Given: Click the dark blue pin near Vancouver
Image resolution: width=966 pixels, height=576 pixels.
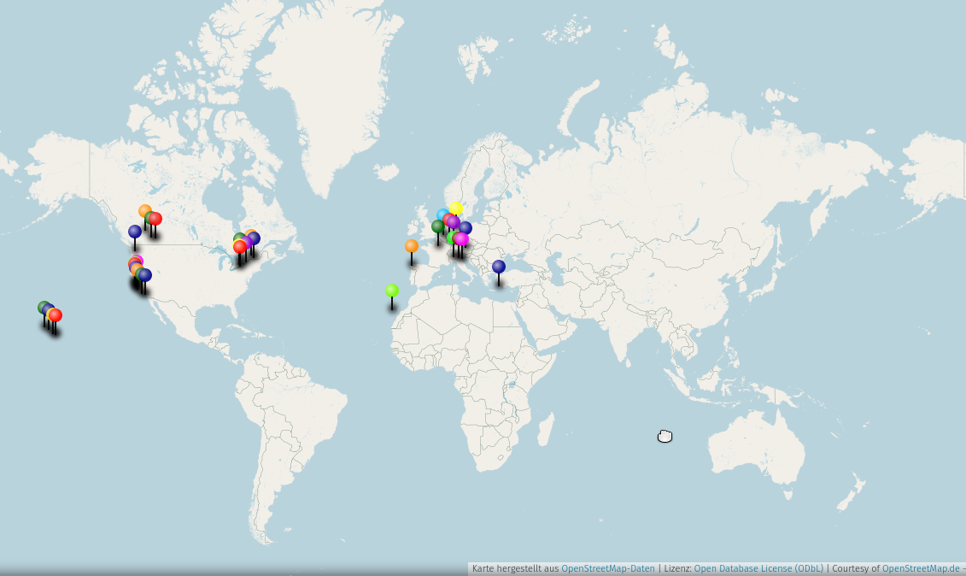Looking at the screenshot, I should [x=135, y=232].
